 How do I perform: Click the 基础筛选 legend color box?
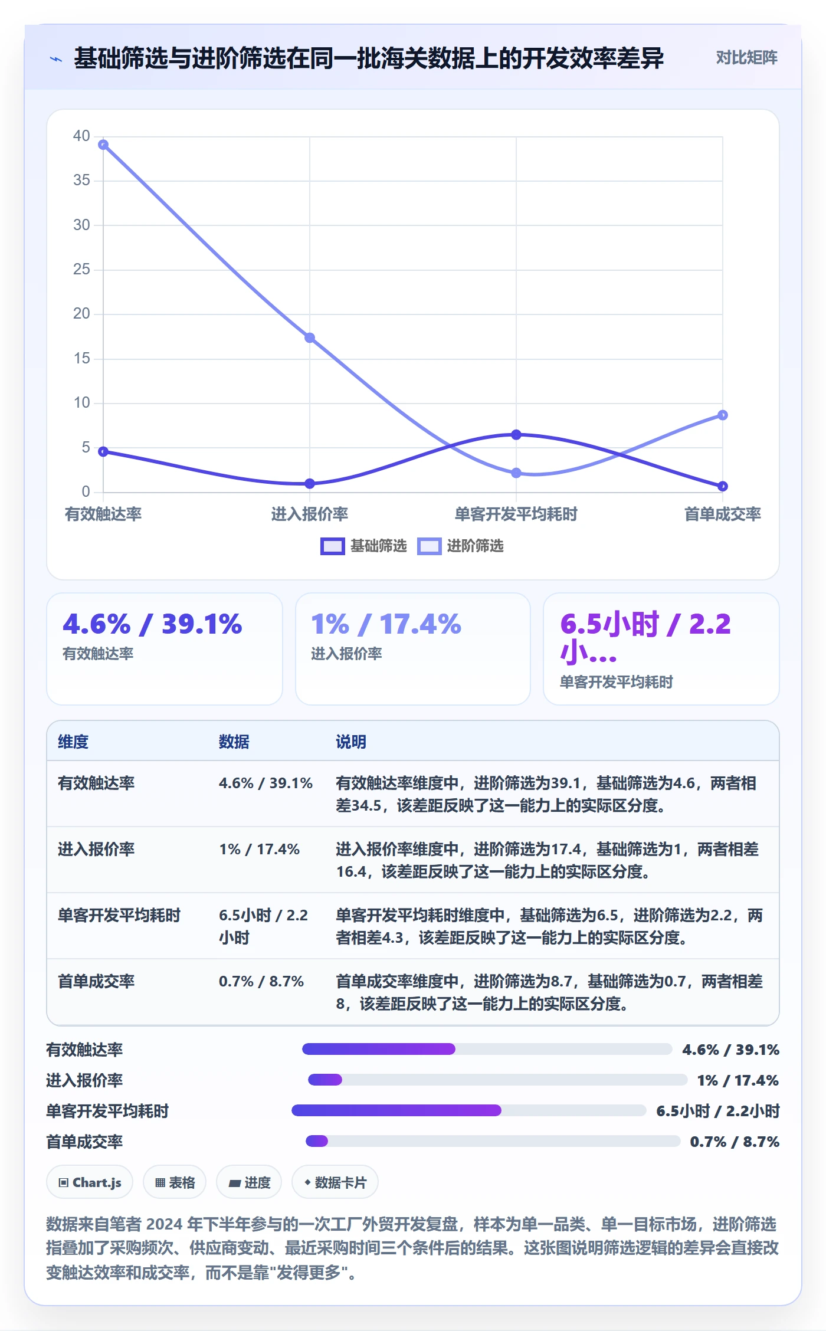333,546
